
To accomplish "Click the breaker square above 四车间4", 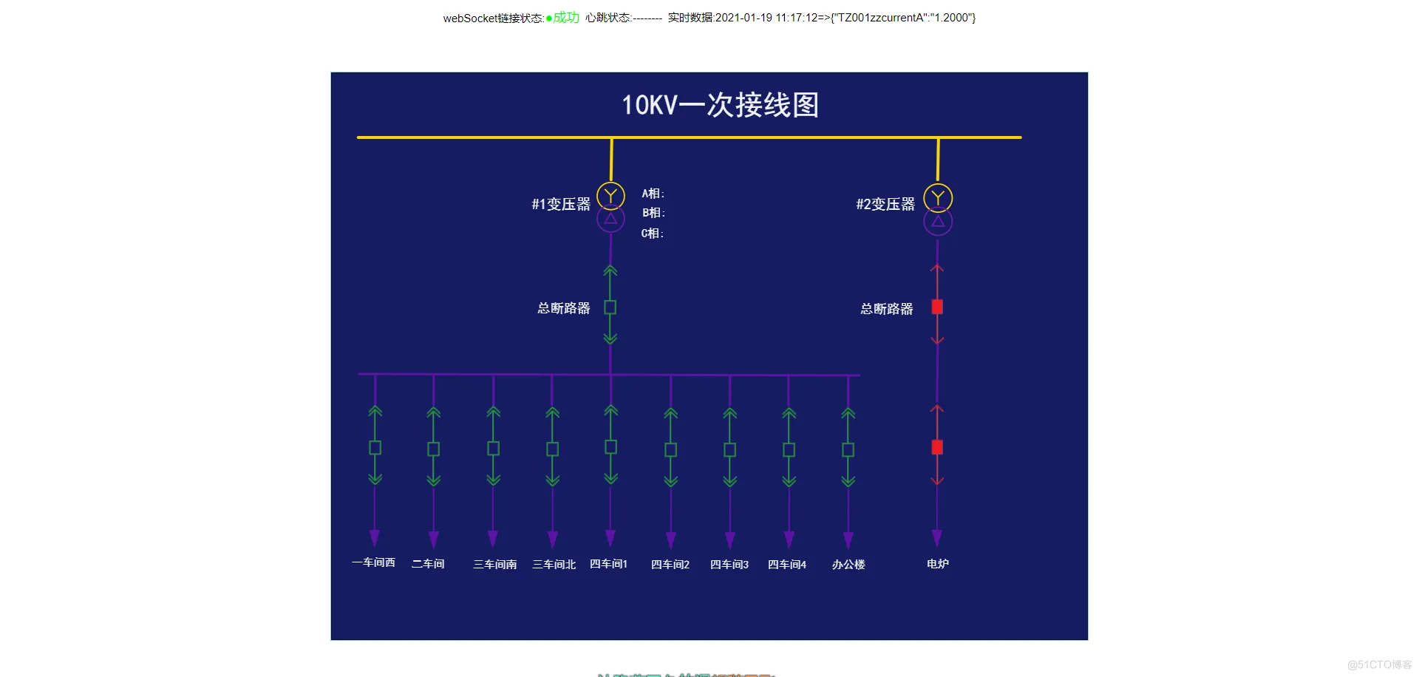I will (x=789, y=449).
